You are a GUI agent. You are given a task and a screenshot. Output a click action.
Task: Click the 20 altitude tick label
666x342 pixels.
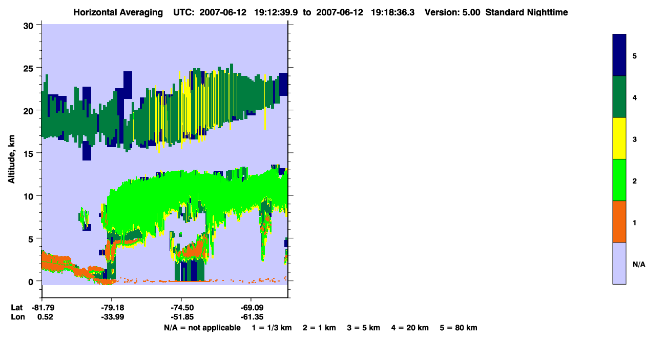coord(29,110)
